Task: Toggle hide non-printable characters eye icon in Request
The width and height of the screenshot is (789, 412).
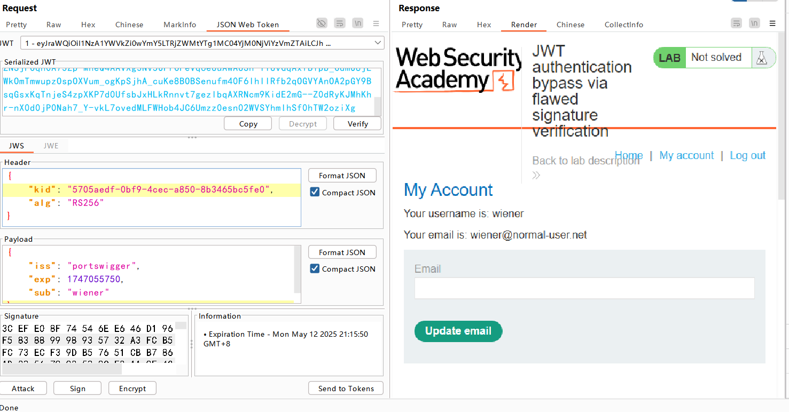Action: [321, 23]
